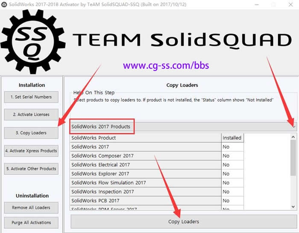Click scrollbar down arrow in product list
This screenshot has width=299, height=233.
pyautogui.click(x=293, y=207)
